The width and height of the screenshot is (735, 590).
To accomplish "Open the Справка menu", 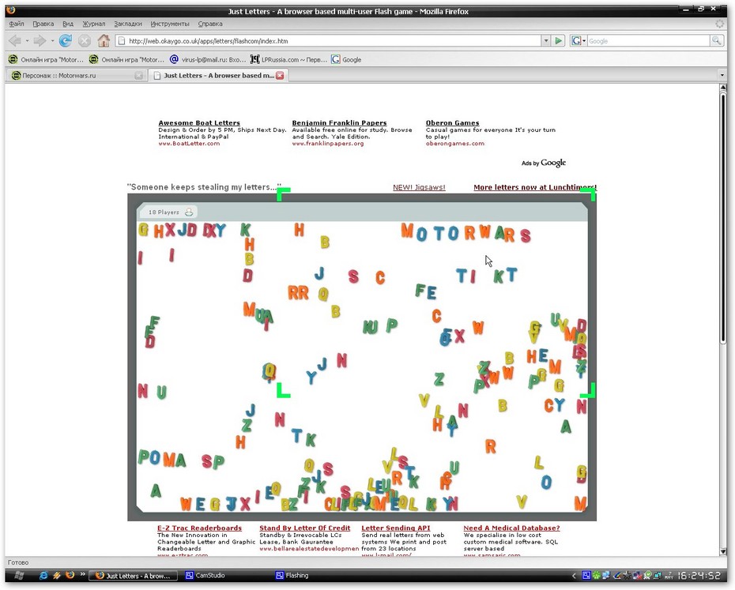I will 210,24.
